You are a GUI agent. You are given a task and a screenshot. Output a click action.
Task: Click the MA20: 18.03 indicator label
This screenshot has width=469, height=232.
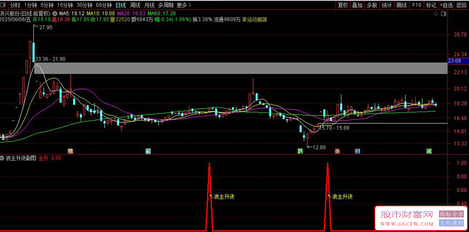tap(131, 14)
